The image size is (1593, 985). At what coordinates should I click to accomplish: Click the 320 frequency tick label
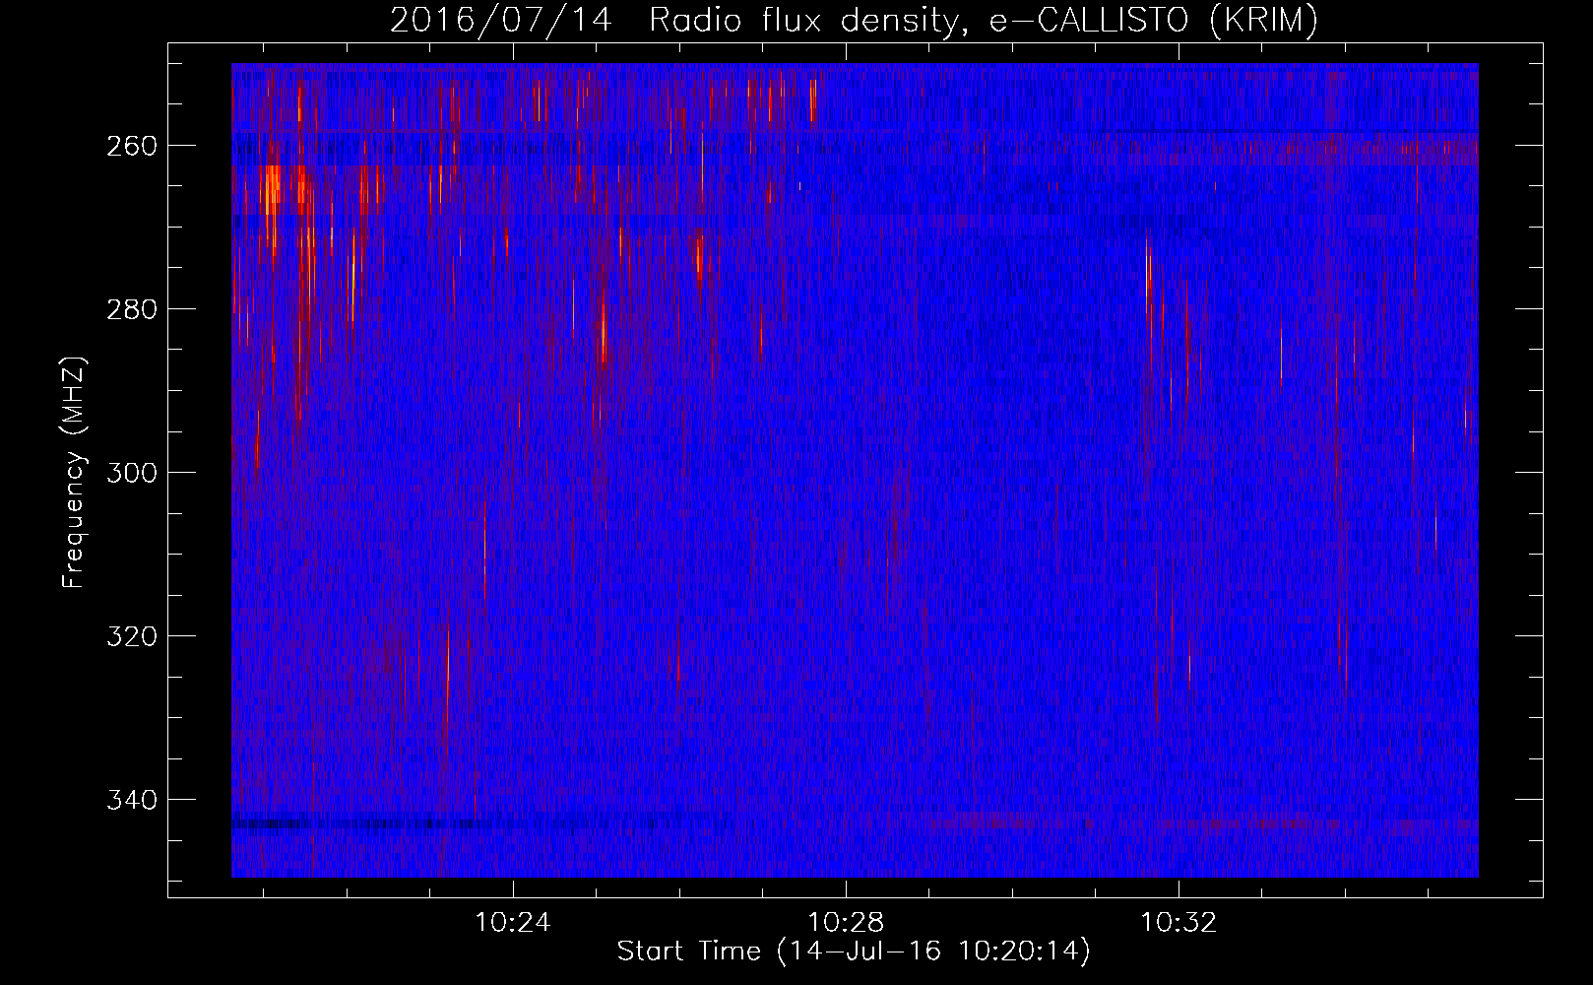pyautogui.click(x=131, y=636)
